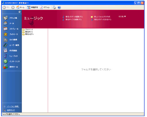The image size is (147, 117).
Task: Click the 着信メロディを編集する link
Action: click(x=73, y=17)
